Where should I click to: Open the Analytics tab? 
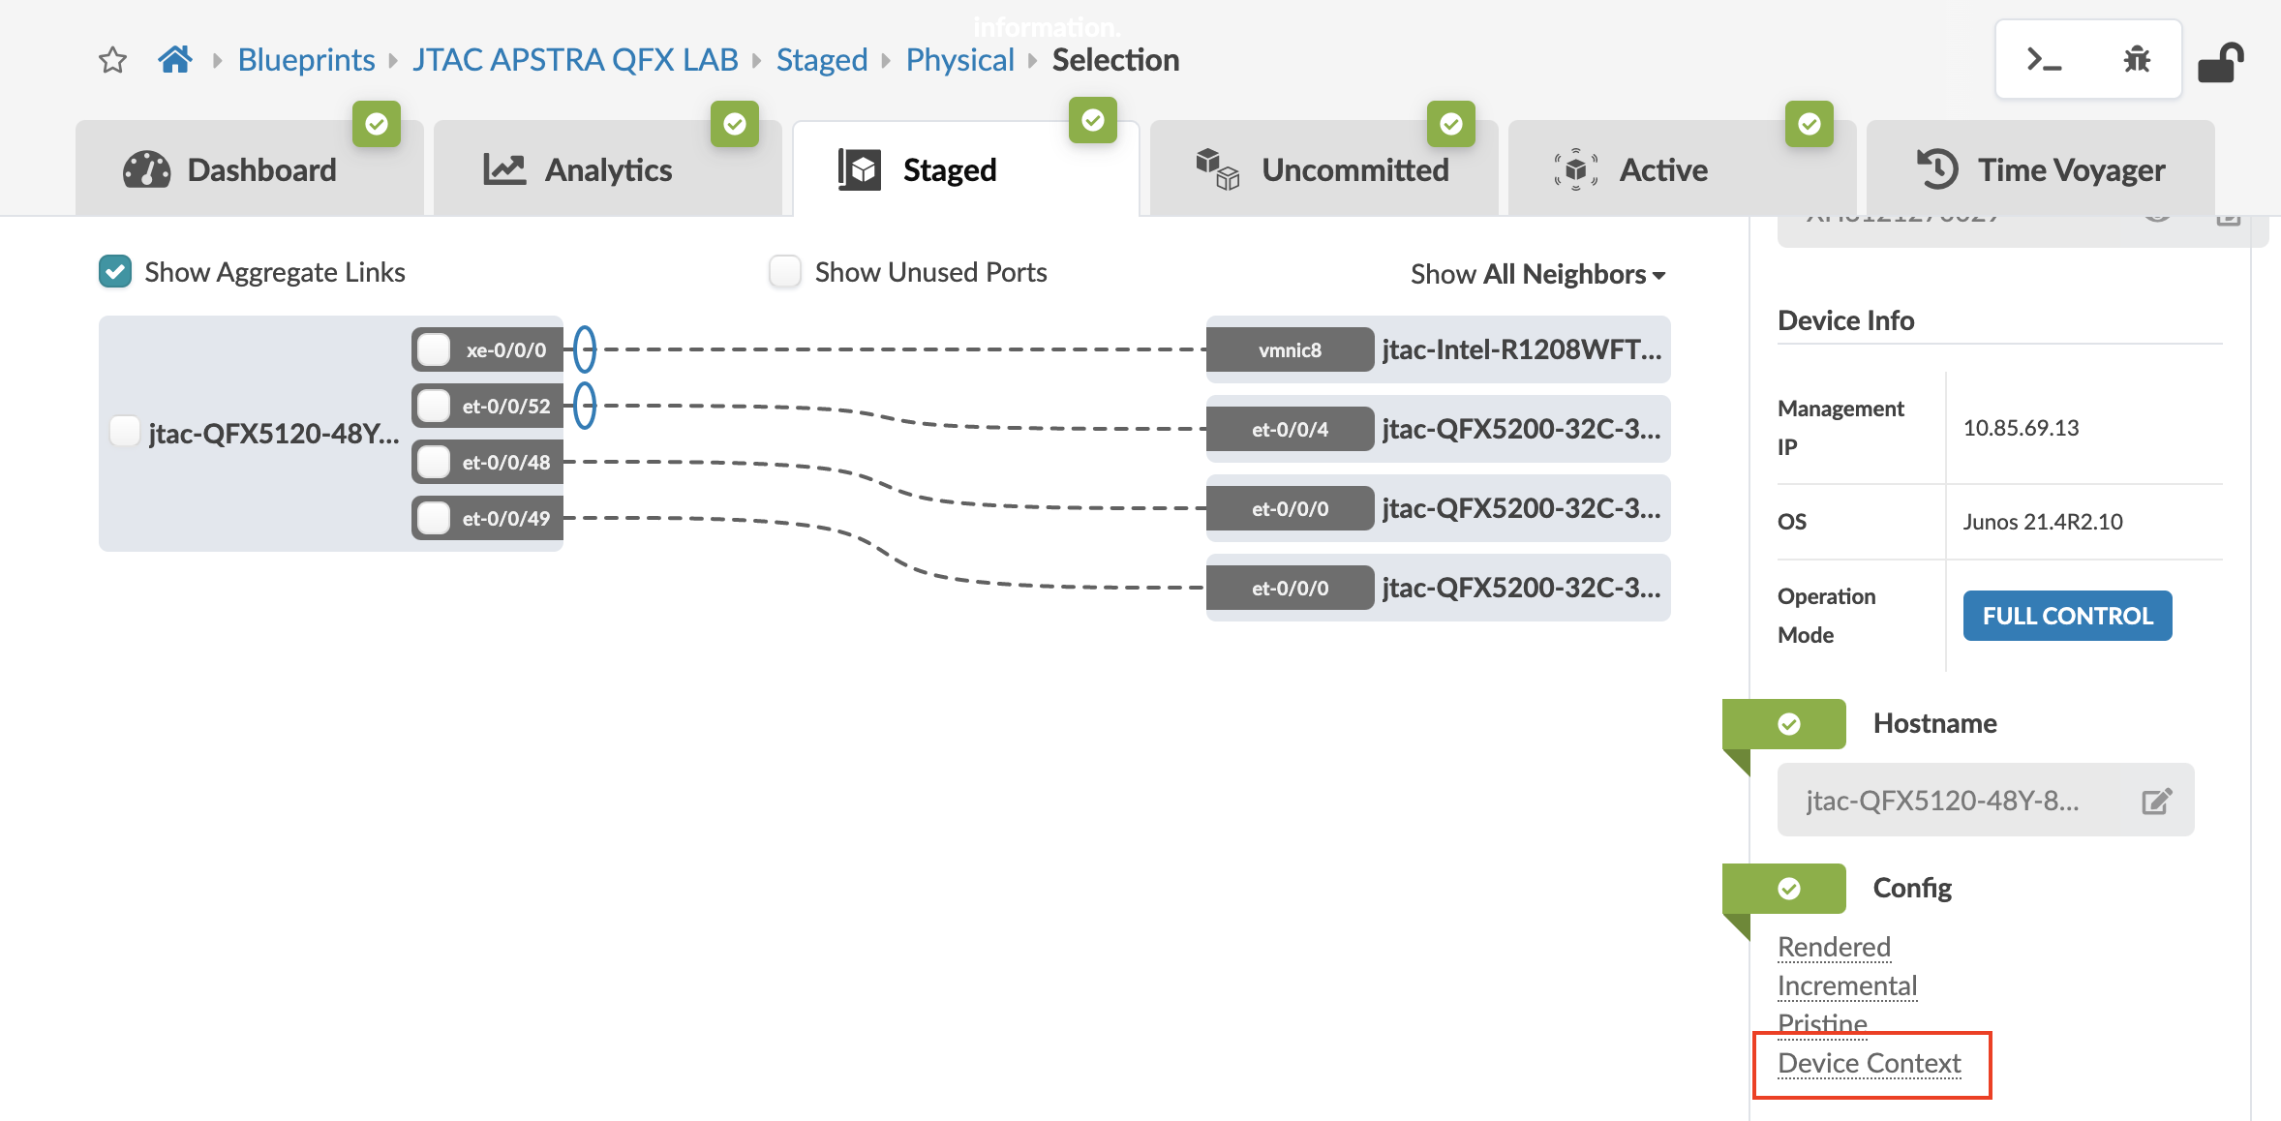pos(608,169)
